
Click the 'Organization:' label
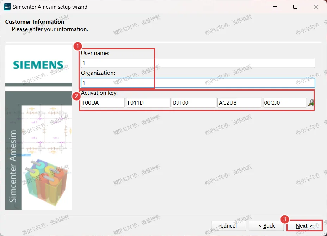[98, 73]
